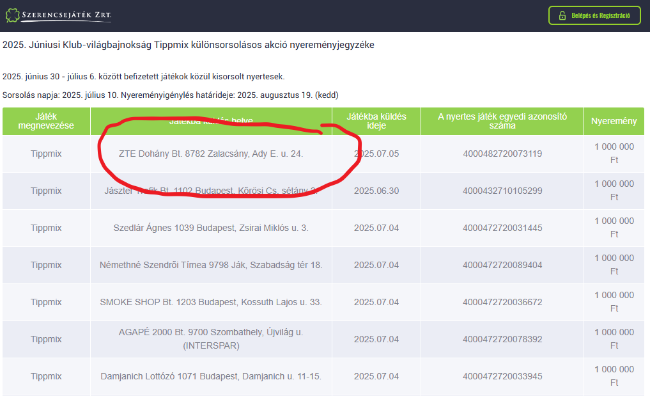Click the line about games paid between június 30 and július 6
650x396 pixels.
pyautogui.click(x=143, y=77)
